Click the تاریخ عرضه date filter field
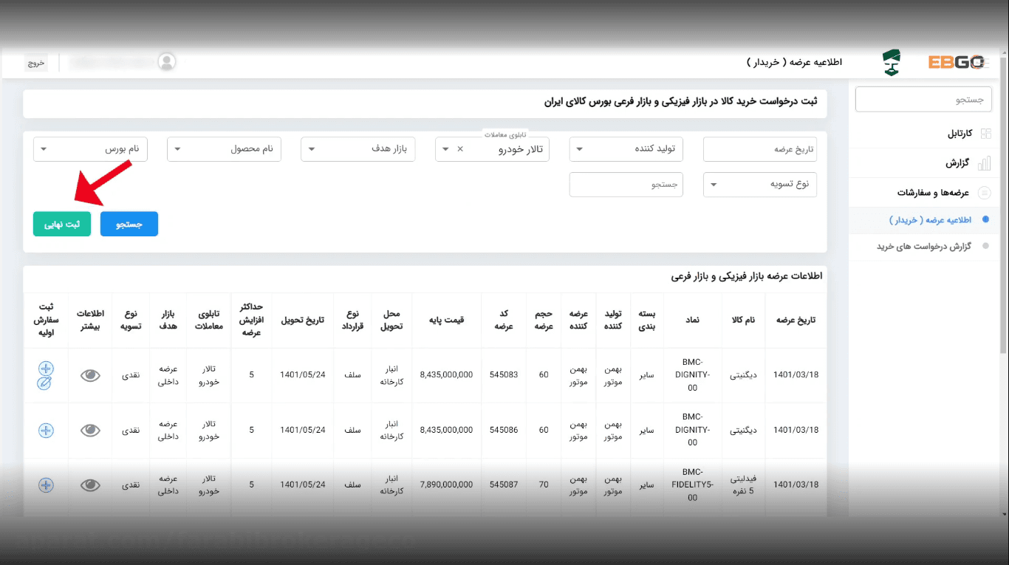Image resolution: width=1009 pixels, height=565 pixels. 760,148
